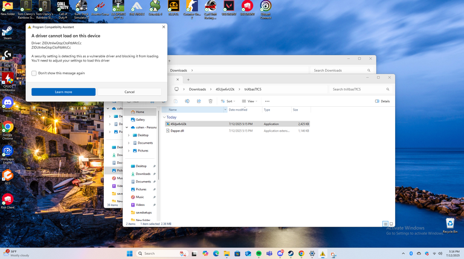
Task: Click the Share icon in Explorer toolbar
Action: 199,101
